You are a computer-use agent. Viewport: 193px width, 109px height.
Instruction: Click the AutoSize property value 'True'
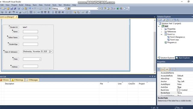[179, 87]
